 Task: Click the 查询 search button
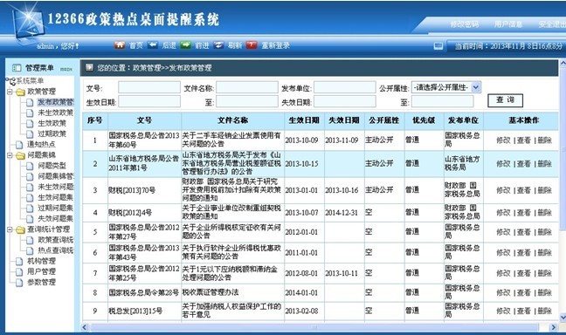pos(505,100)
